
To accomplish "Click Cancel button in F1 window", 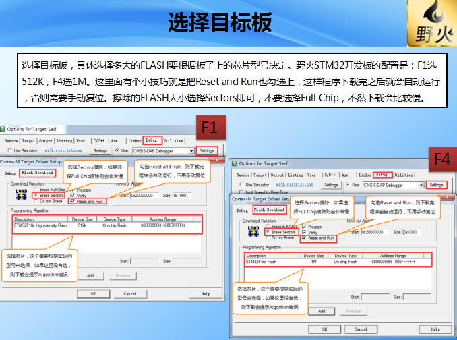I will coord(130,294).
